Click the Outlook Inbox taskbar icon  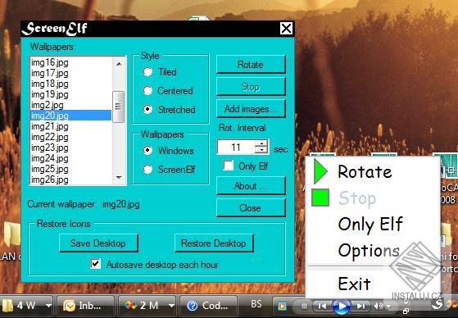pos(70,306)
